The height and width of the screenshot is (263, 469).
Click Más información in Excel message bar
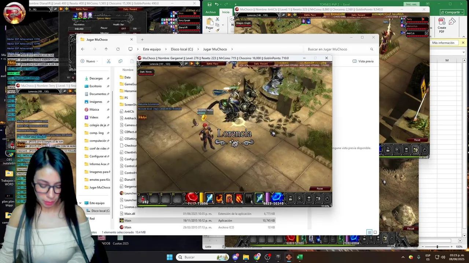click(443, 43)
